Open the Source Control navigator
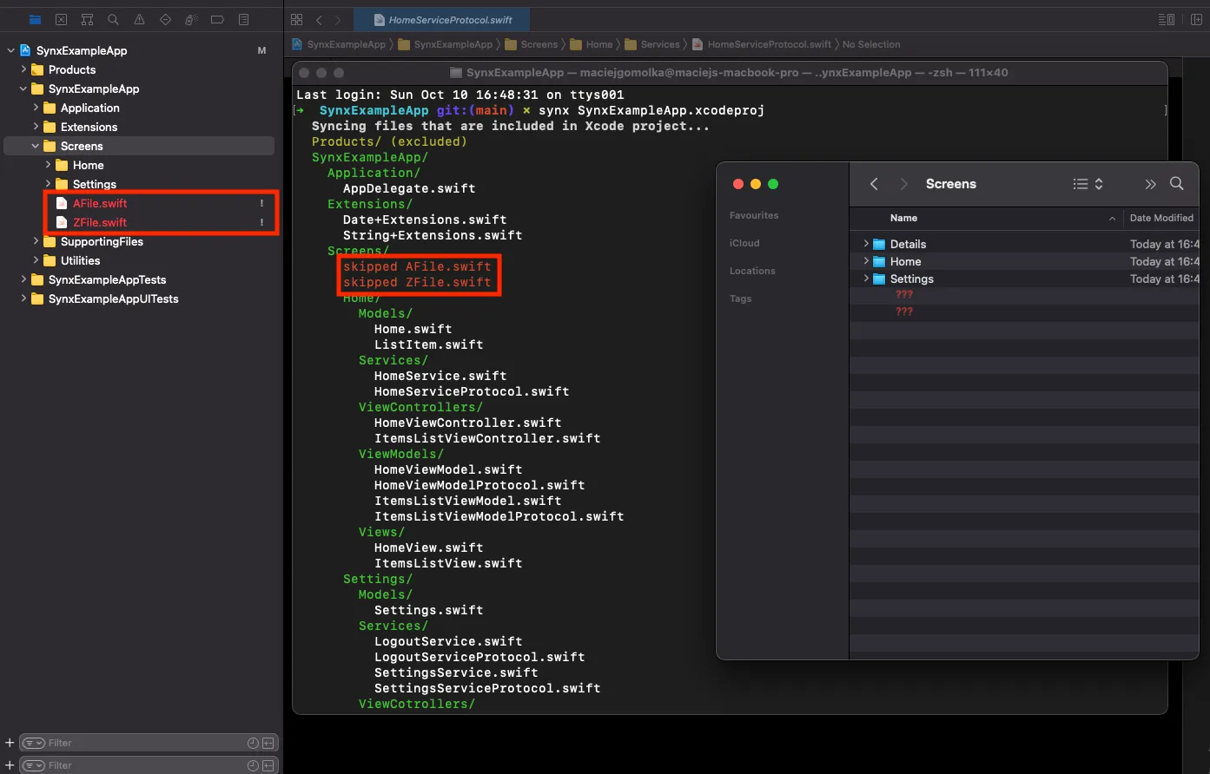The width and height of the screenshot is (1210, 774). pos(61,19)
